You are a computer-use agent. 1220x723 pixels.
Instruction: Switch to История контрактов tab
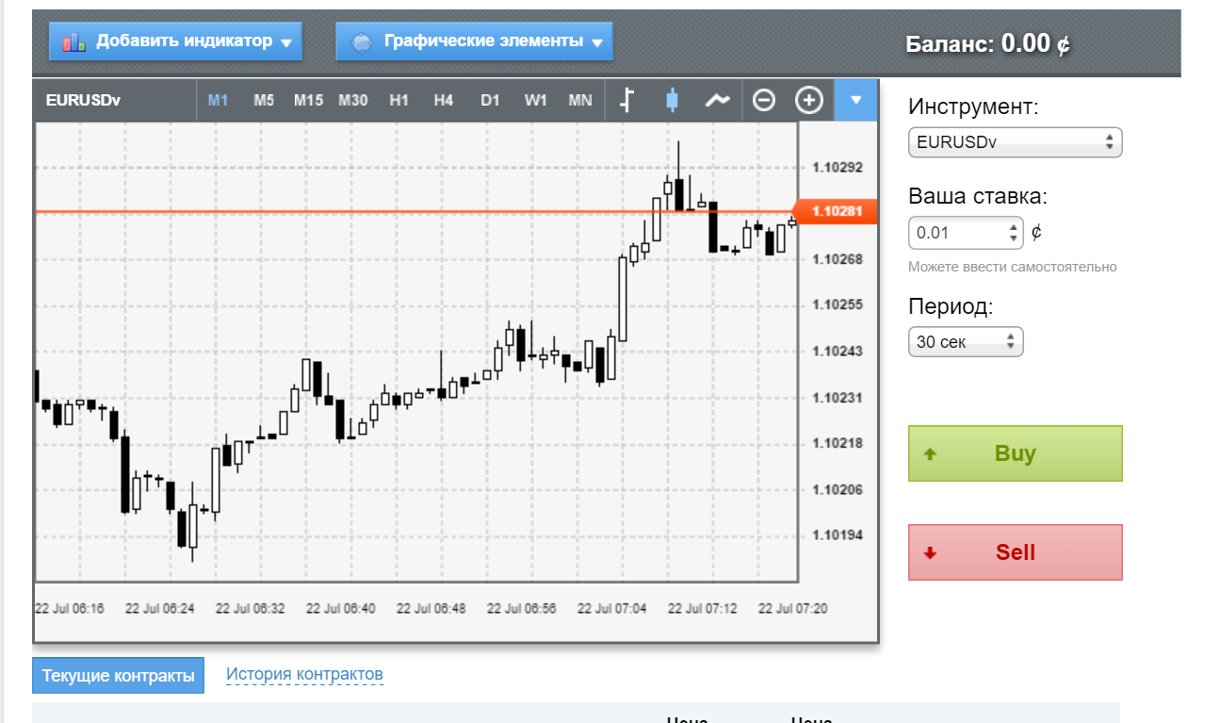pos(304,674)
